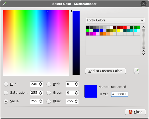Pick the bright yellow palette swatch

tap(118, 31)
